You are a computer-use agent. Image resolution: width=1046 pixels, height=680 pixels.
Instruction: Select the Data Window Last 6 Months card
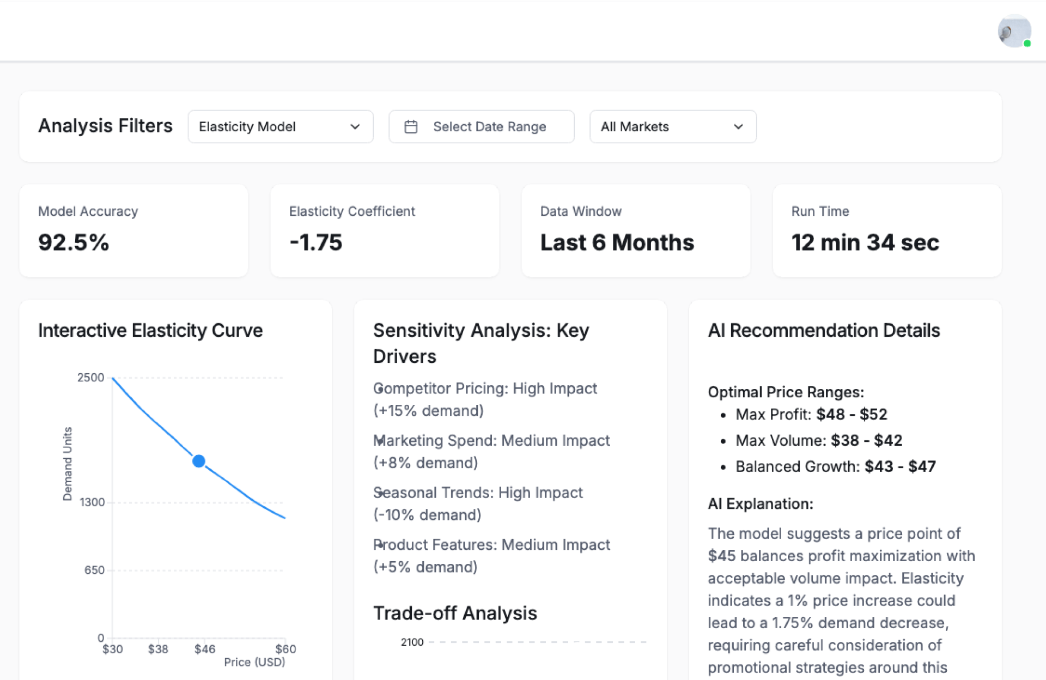coord(636,230)
